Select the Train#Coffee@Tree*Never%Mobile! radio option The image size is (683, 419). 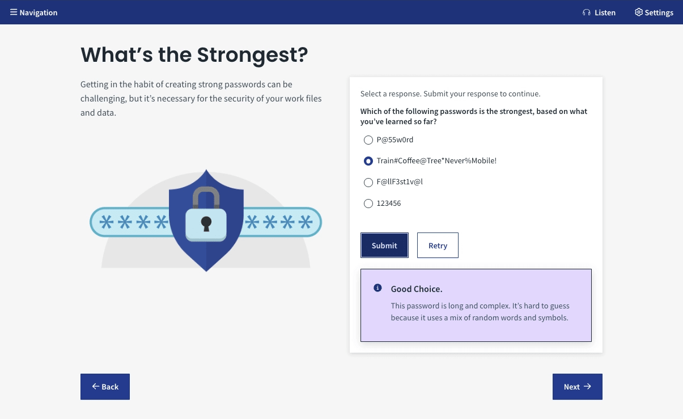pyautogui.click(x=368, y=161)
